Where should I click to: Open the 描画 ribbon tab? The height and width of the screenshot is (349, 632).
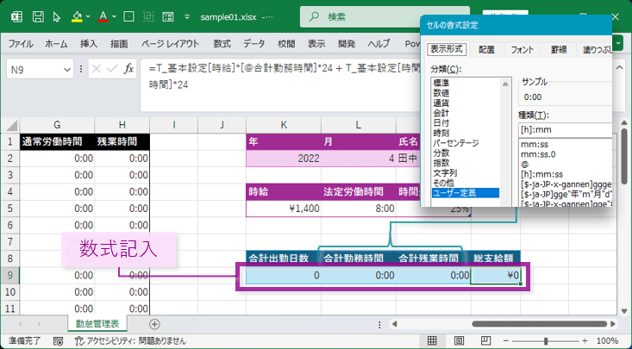119,44
